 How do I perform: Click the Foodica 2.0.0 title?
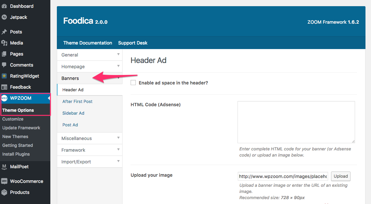[85, 21]
